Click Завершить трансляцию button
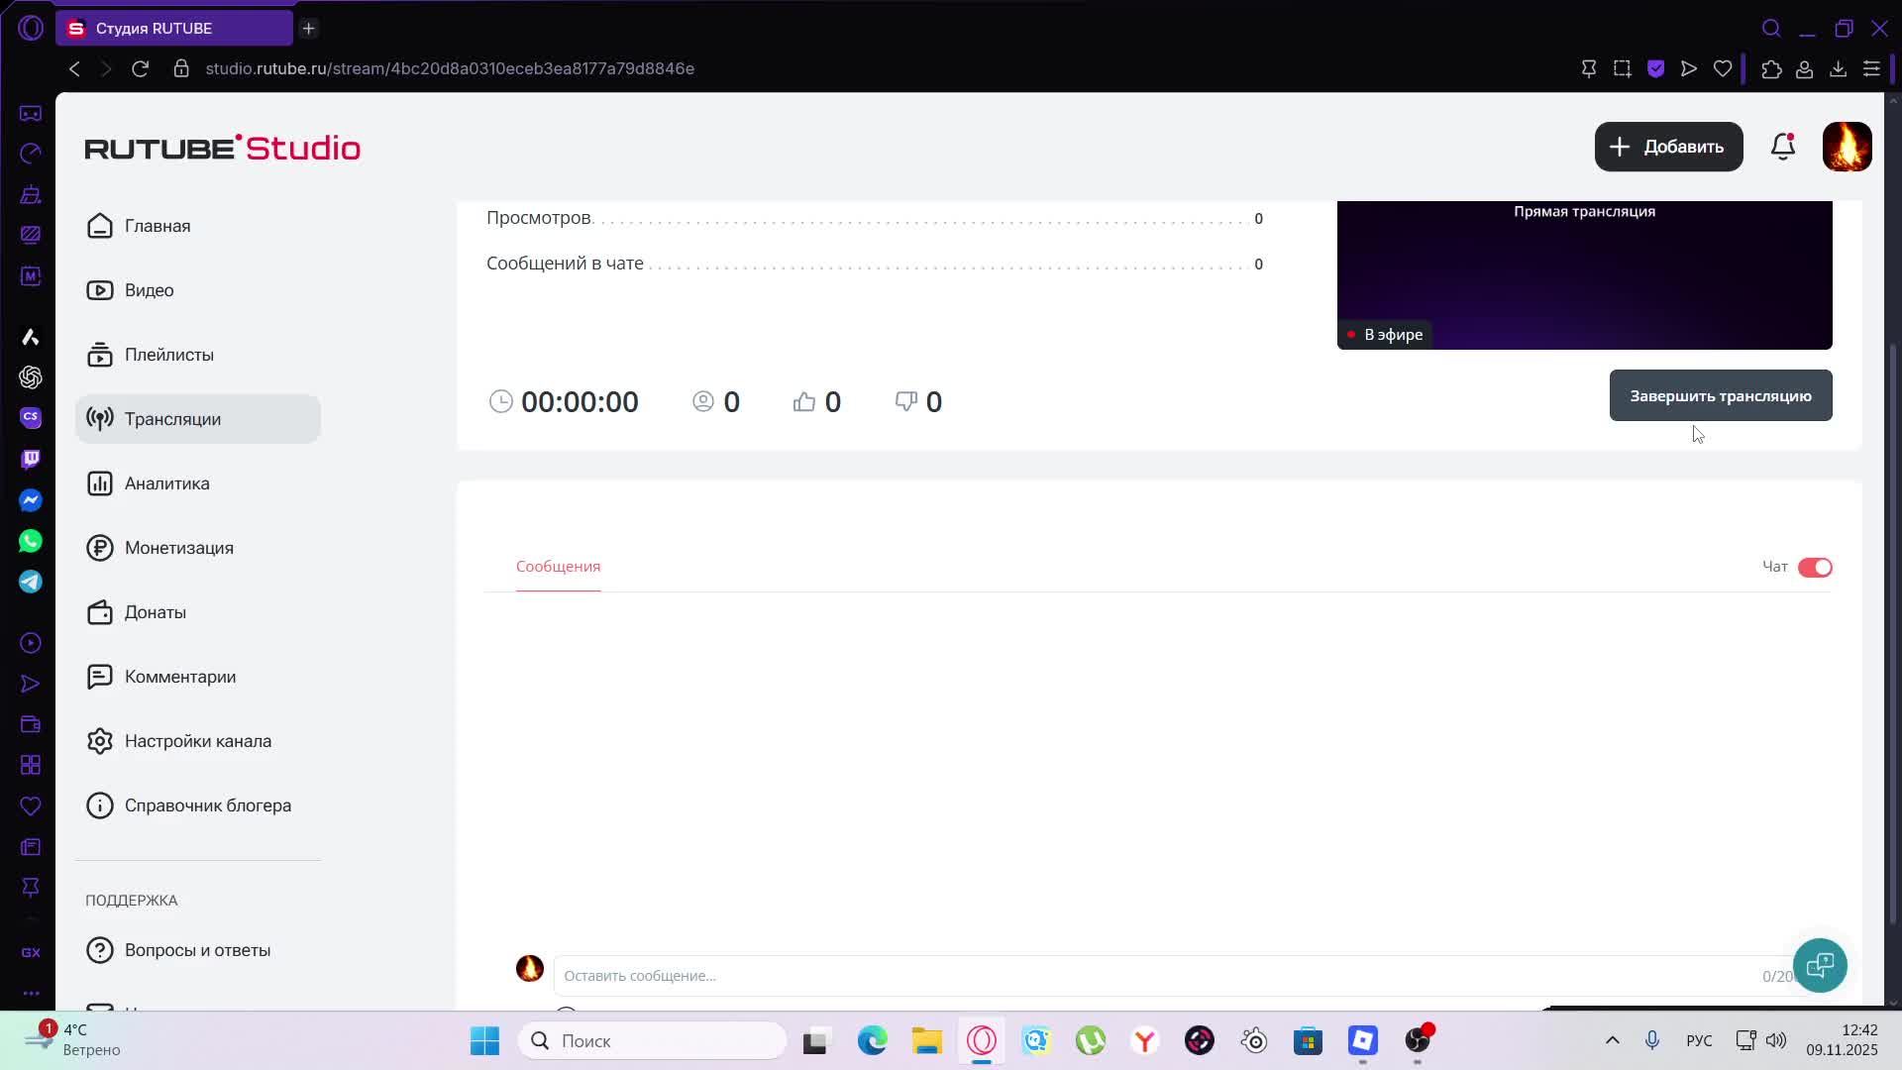1902x1070 pixels. 1720,395
